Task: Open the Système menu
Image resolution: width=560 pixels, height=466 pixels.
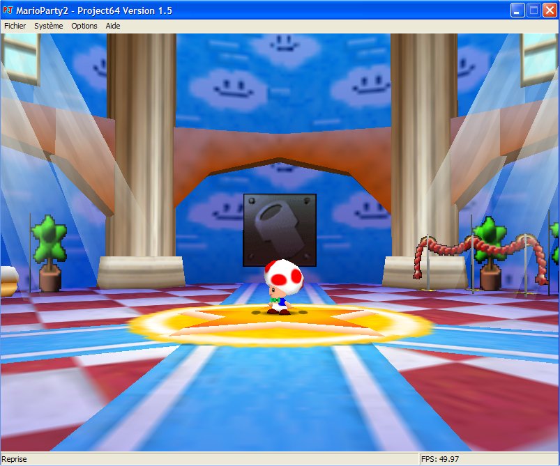Action: [49, 26]
